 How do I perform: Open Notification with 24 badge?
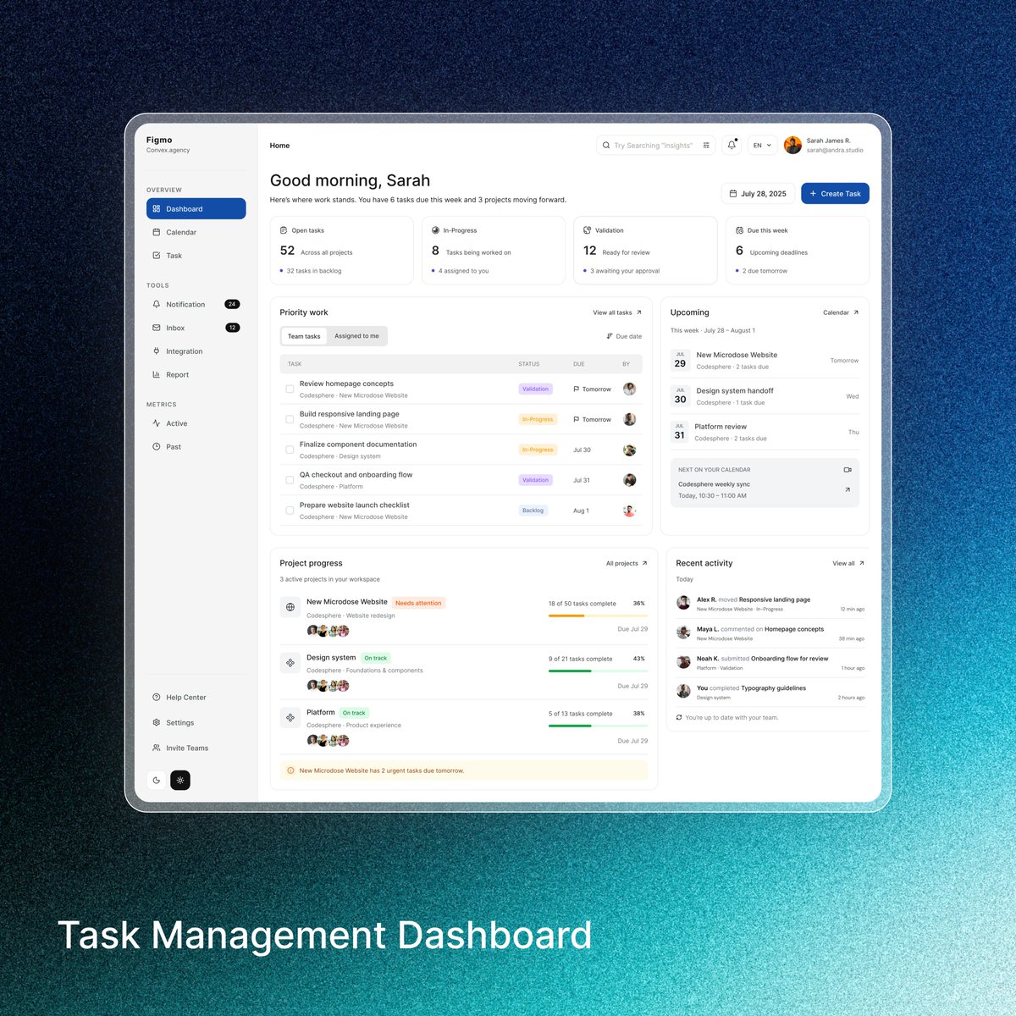(x=196, y=304)
